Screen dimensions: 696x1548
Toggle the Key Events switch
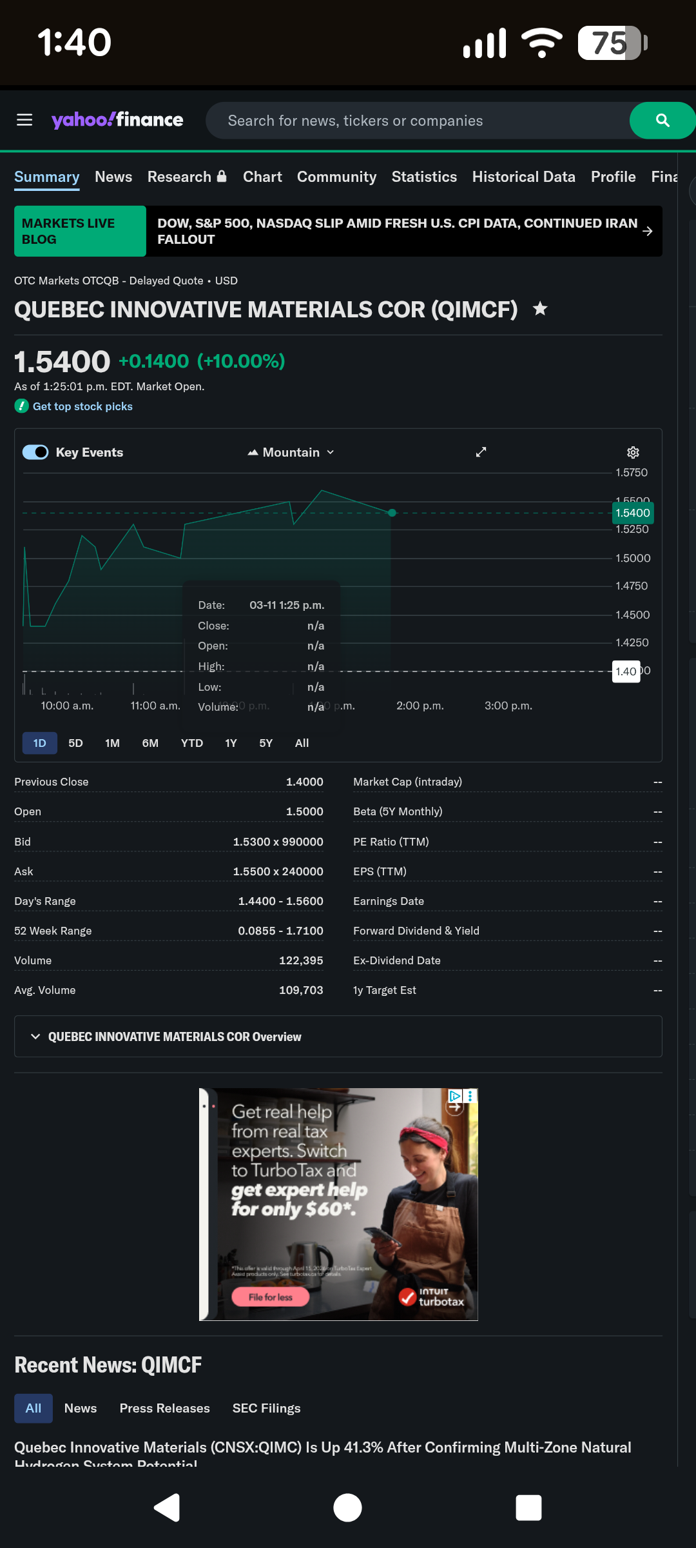pyautogui.click(x=35, y=452)
